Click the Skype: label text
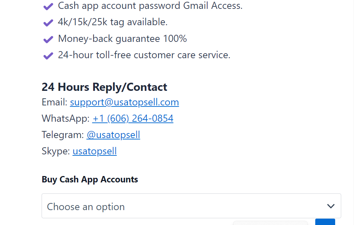This screenshot has width=354, height=225. (56, 152)
